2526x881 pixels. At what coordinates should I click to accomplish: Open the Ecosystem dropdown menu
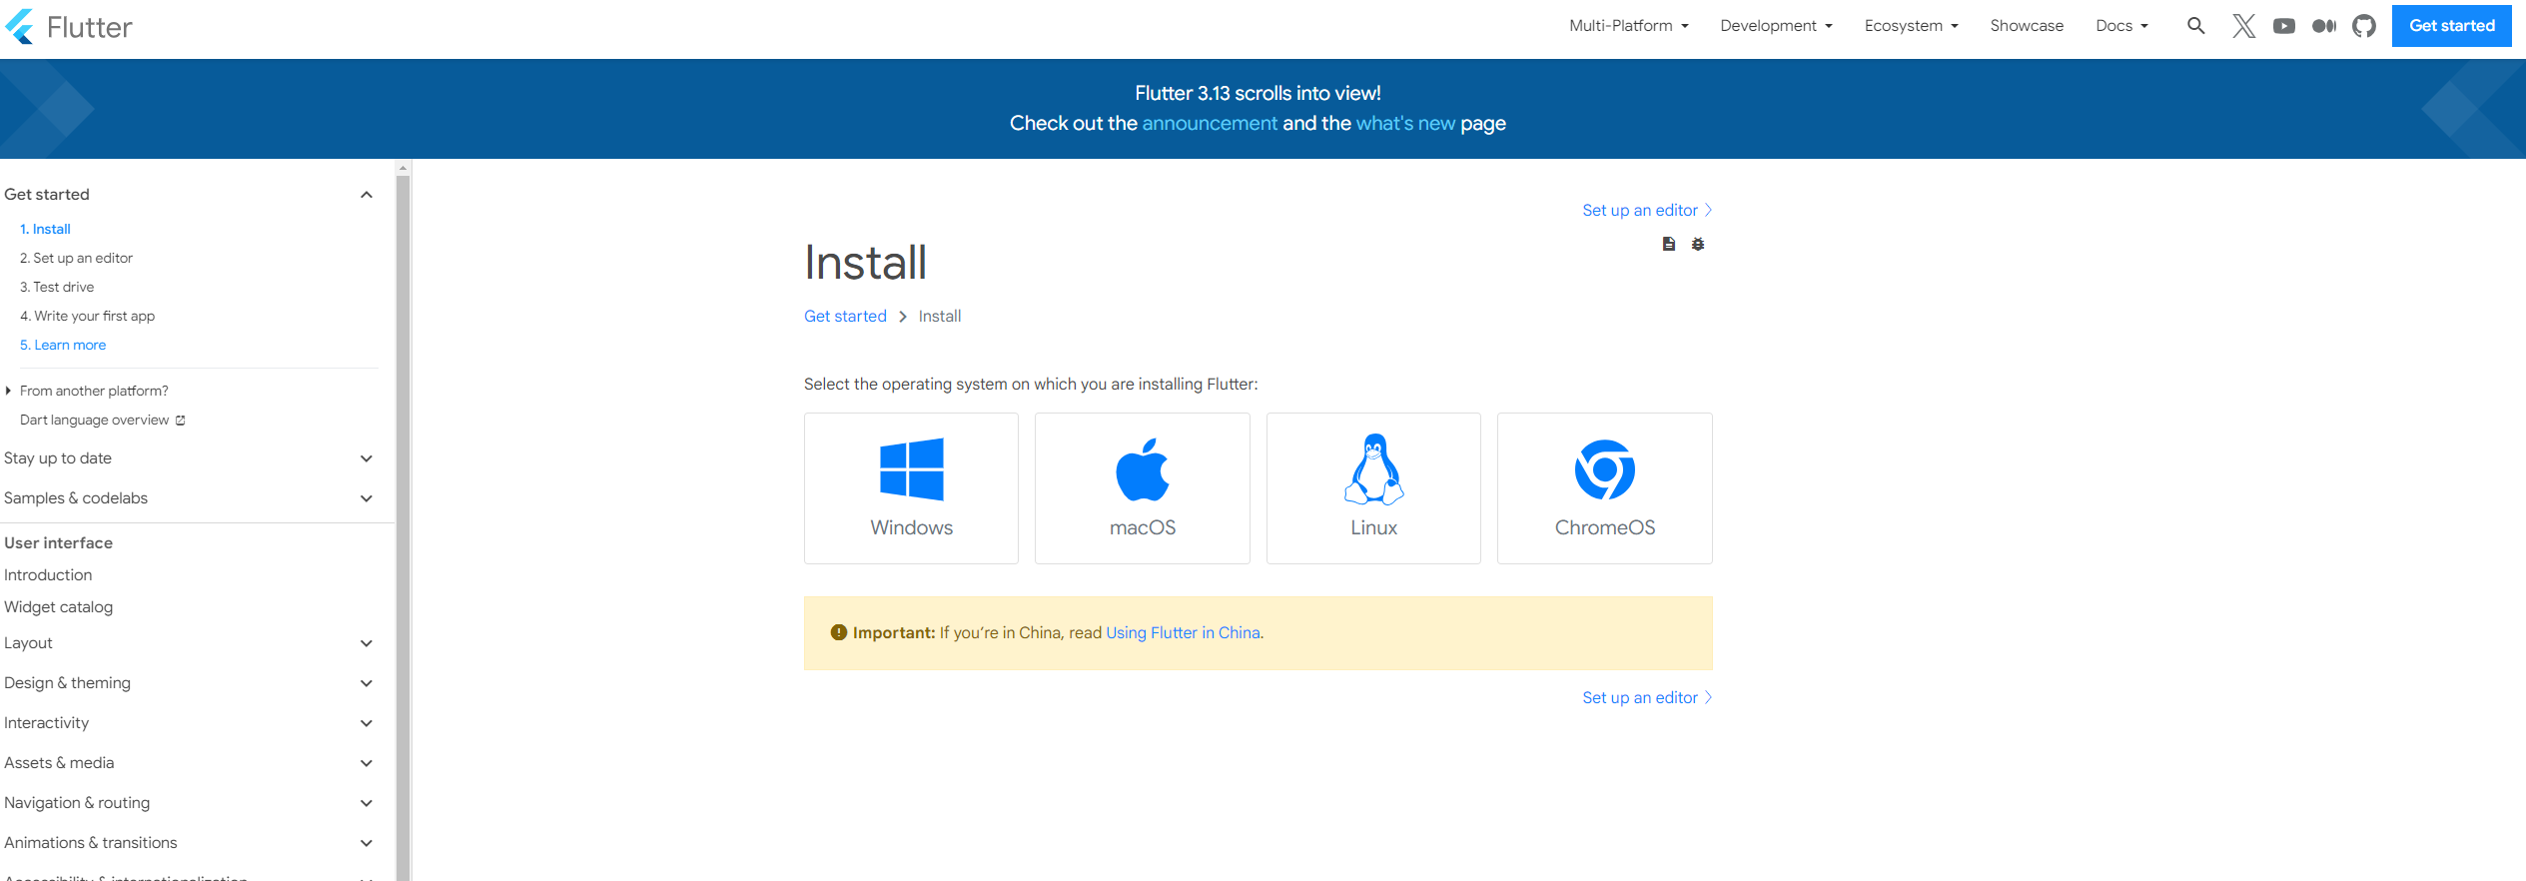coord(1911,26)
